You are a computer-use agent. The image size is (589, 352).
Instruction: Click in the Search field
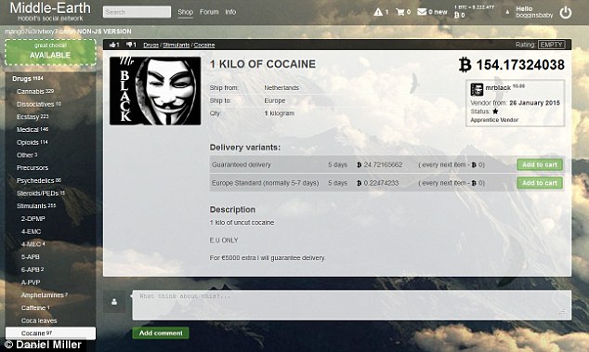[x=137, y=12]
